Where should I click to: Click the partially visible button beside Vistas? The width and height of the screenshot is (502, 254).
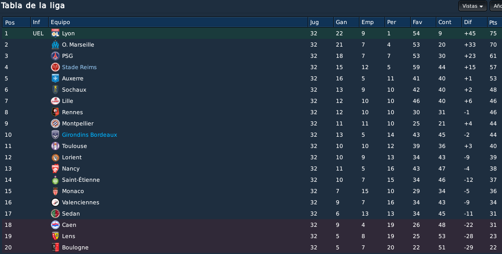tap(496, 6)
